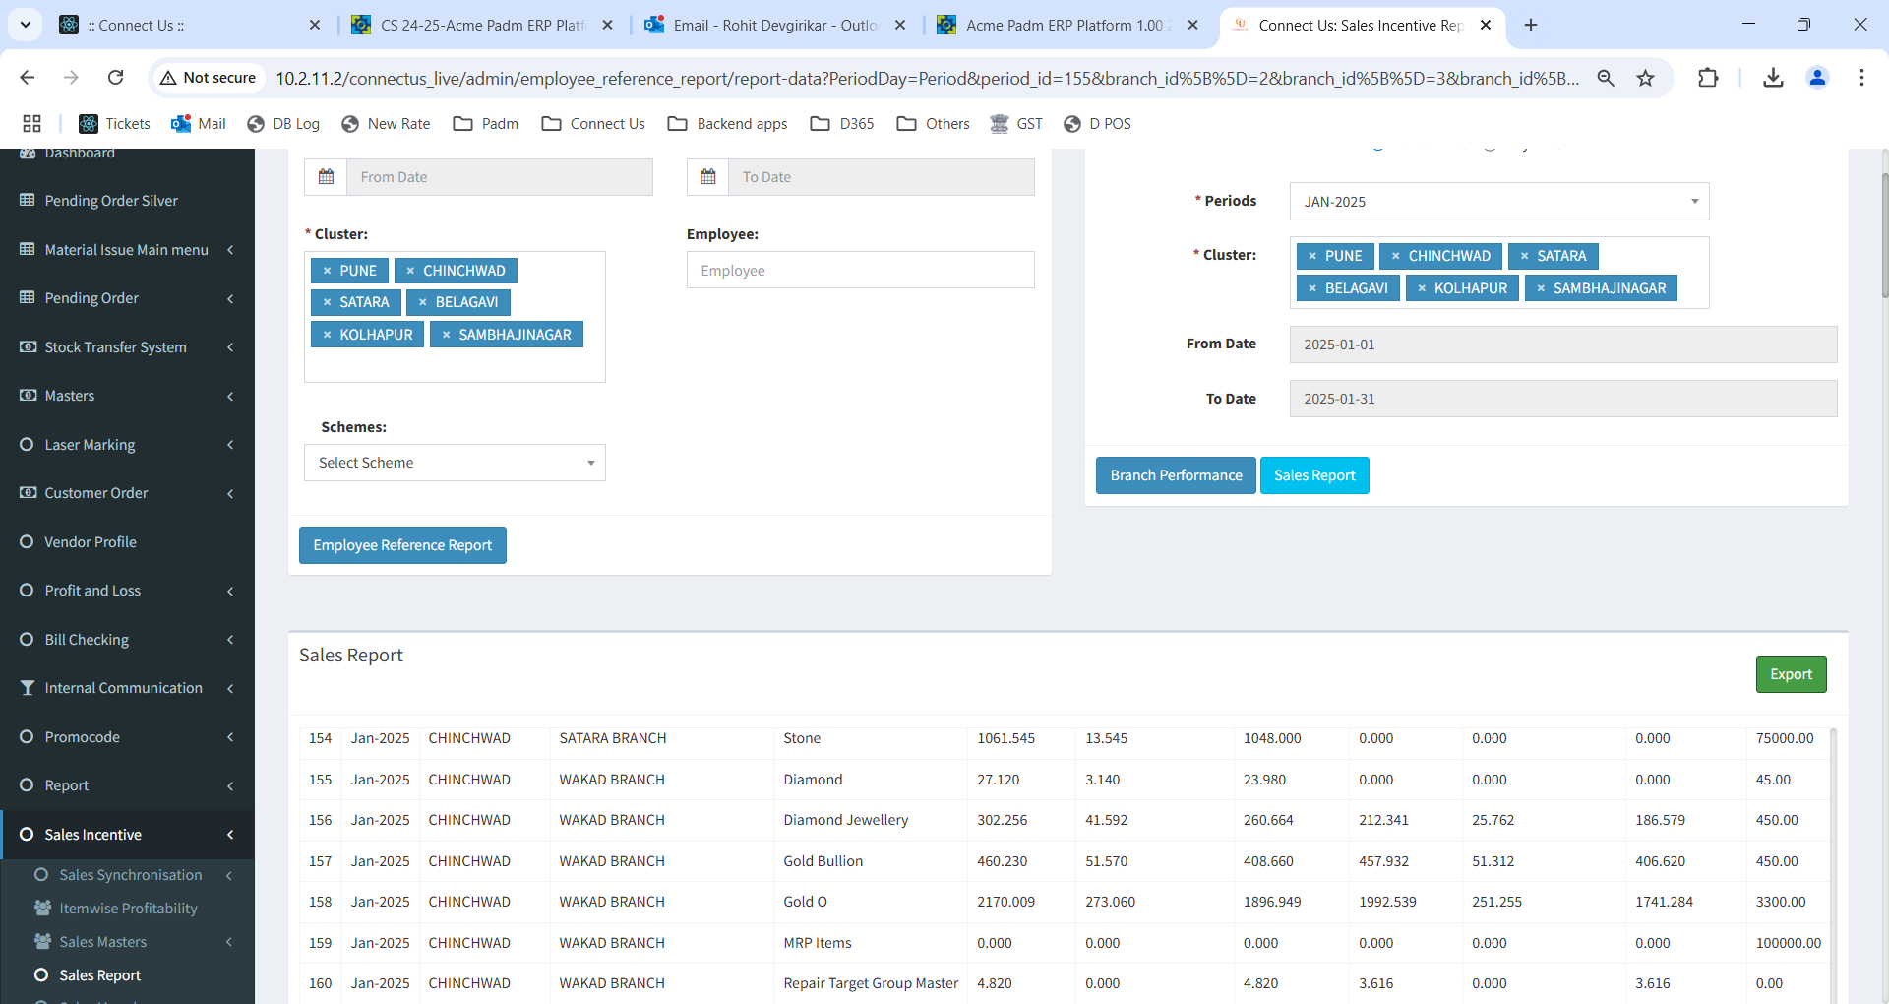The height and width of the screenshot is (1004, 1889).
Task: Click the From Date input on left form
Action: point(499,177)
